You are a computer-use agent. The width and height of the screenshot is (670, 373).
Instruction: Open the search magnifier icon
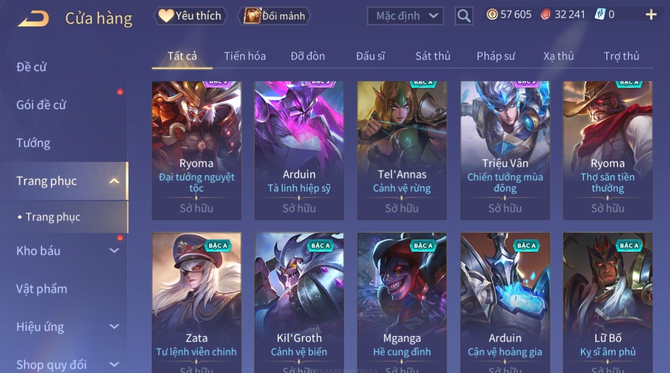tap(464, 16)
